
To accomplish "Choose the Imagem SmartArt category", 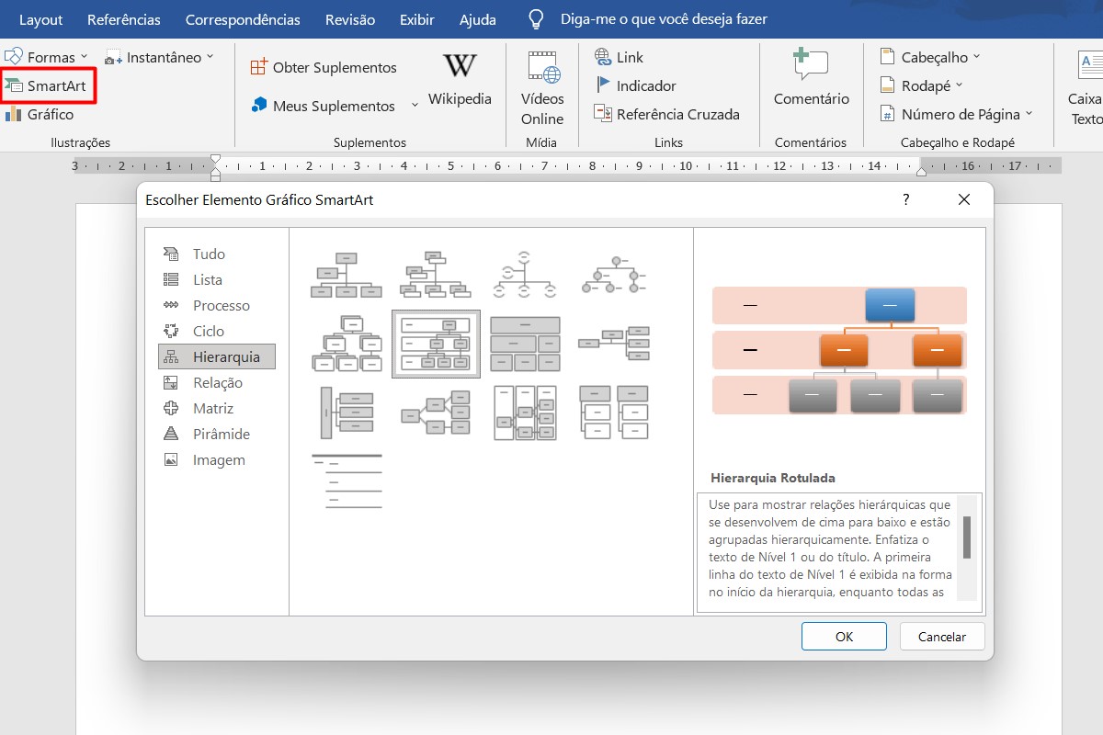I will click(x=217, y=460).
